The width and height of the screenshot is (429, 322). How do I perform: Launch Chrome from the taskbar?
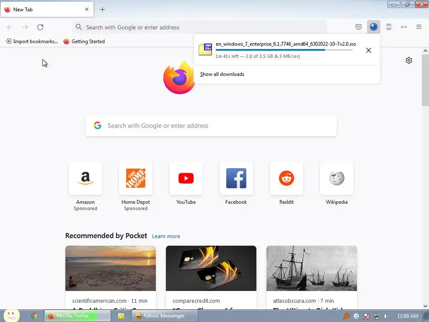tap(34, 316)
